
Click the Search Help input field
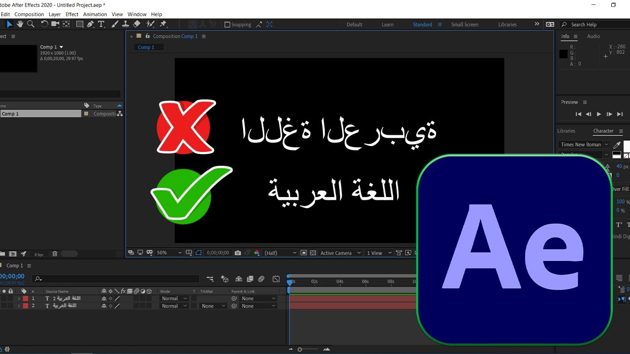(x=596, y=25)
